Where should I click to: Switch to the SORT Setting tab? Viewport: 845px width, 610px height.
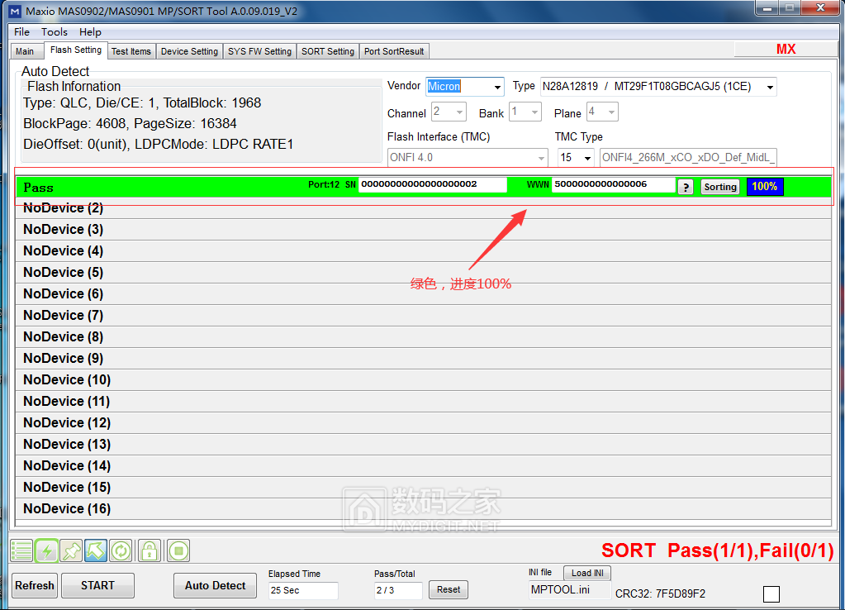(328, 51)
